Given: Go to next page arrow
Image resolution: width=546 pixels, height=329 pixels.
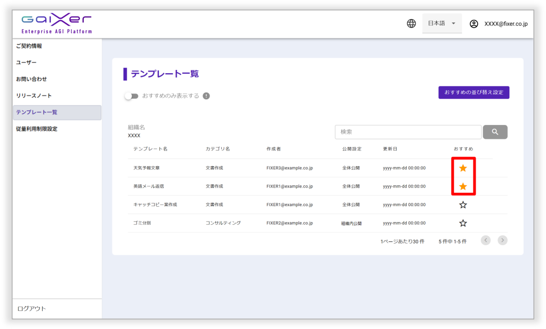Looking at the screenshot, I should point(502,240).
